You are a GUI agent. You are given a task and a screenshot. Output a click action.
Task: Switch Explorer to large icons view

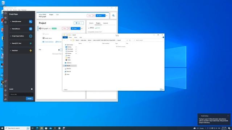coord(163,90)
